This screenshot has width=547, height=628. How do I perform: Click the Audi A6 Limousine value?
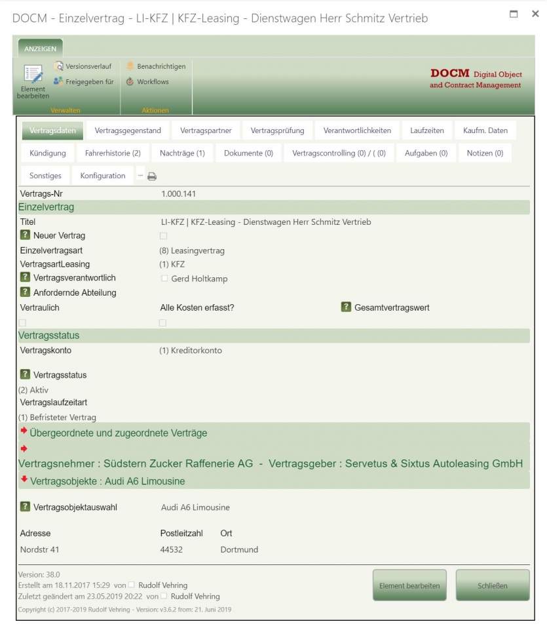[195, 507]
